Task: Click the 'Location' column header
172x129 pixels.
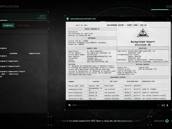Action: 96,81
